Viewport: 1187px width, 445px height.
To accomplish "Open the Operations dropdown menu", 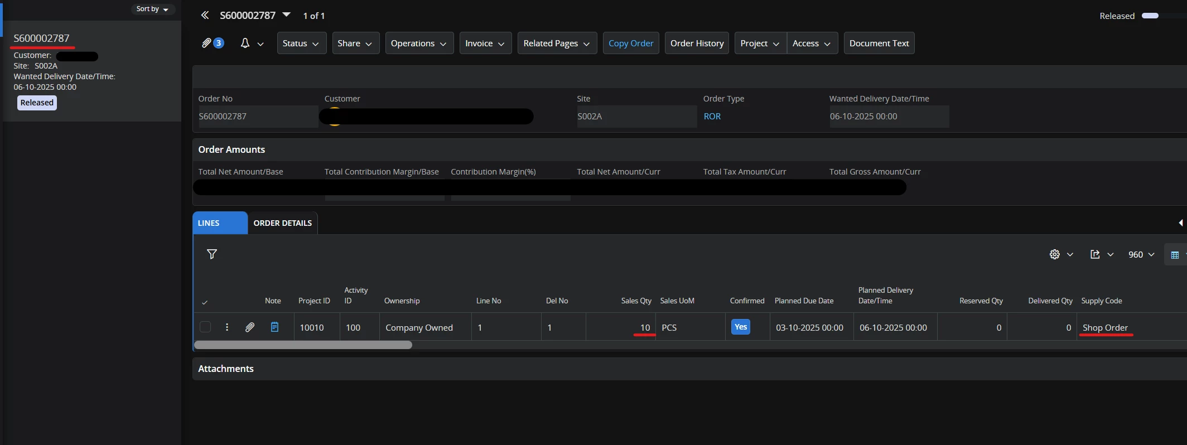I will [x=418, y=43].
